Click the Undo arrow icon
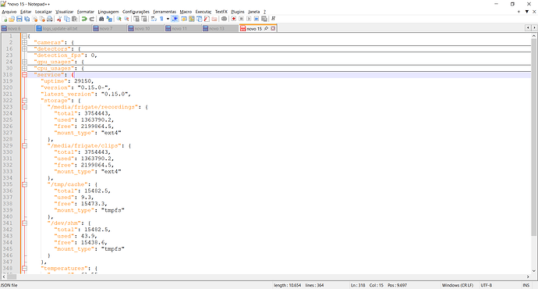This screenshot has width=538, height=289. pyautogui.click(x=84, y=19)
